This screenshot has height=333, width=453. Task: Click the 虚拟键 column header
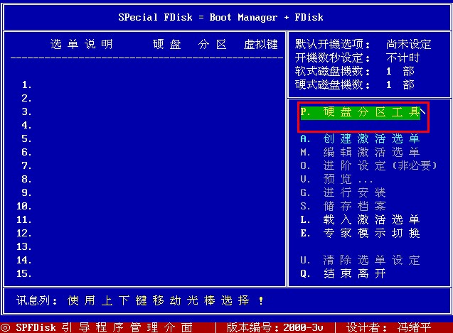point(260,44)
